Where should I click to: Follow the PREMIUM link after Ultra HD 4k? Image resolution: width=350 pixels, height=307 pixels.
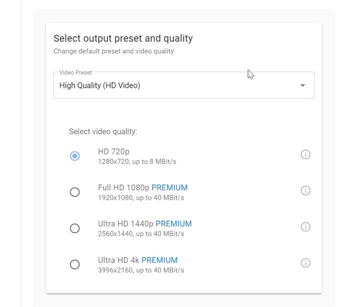[159, 260]
